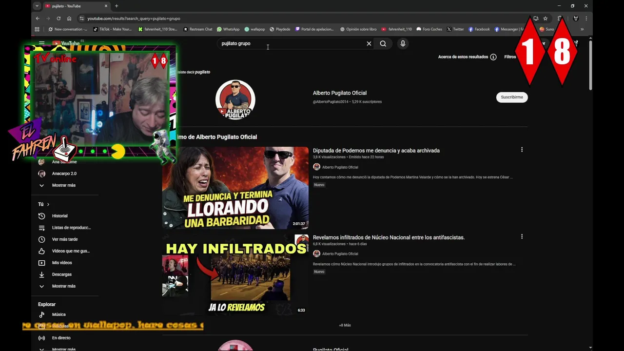Open a new browser tab

click(117, 6)
